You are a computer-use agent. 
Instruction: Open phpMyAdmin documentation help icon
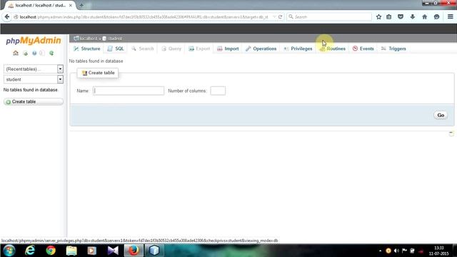click(34, 53)
